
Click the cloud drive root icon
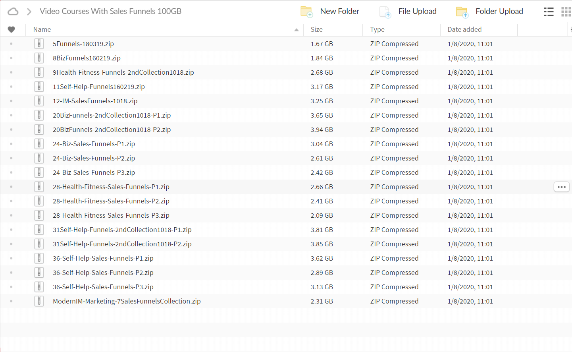point(13,12)
